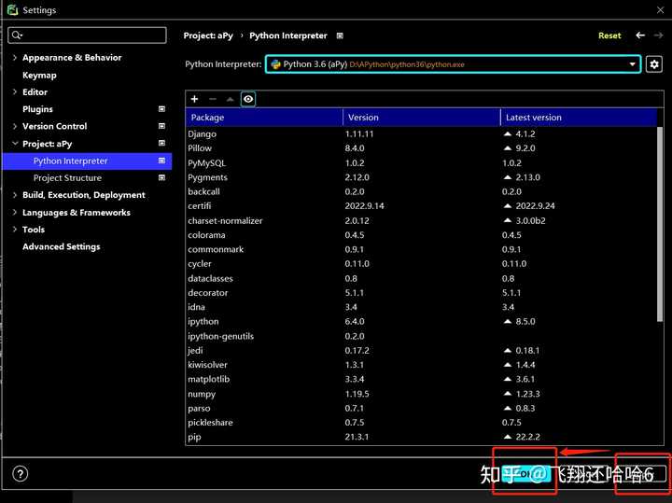Expand Appearance & Behavior section
Screen dimensions: 672x503
click(x=15, y=58)
